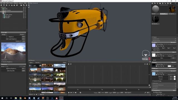Click Specular Intensity white color swatch
This screenshot has height=100, width=178.
(x=175, y=77)
